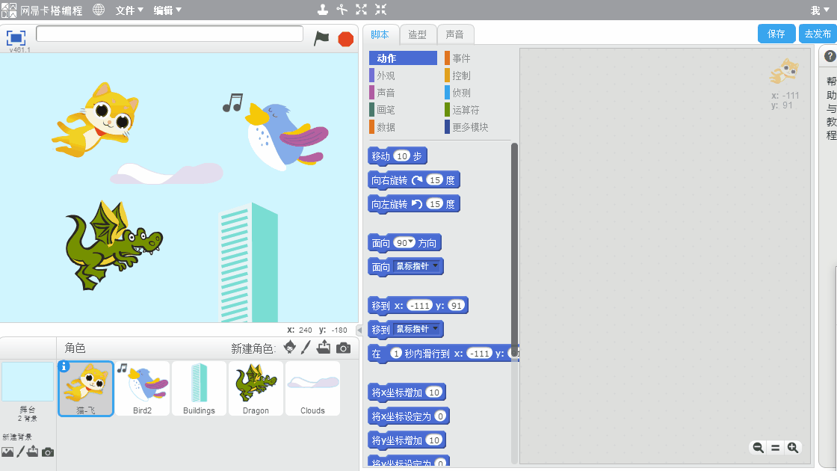The image size is (837, 471).
Task: Zoom in the scripts area
Action: [x=793, y=448]
